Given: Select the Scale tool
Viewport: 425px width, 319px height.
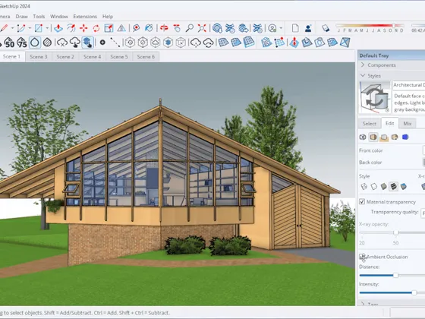Looking at the screenshot, I should point(109,28).
